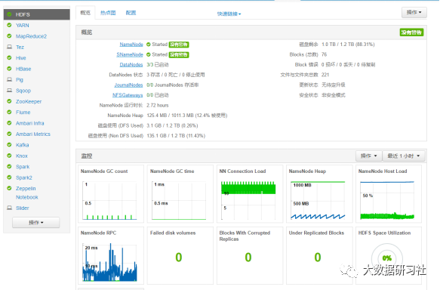The image size is (440, 290).
Task: Open the Kafka service link
Action: [22, 145]
